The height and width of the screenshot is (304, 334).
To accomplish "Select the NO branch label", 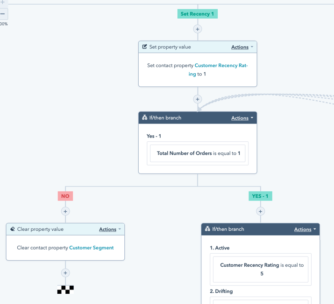I will [65, 196].
